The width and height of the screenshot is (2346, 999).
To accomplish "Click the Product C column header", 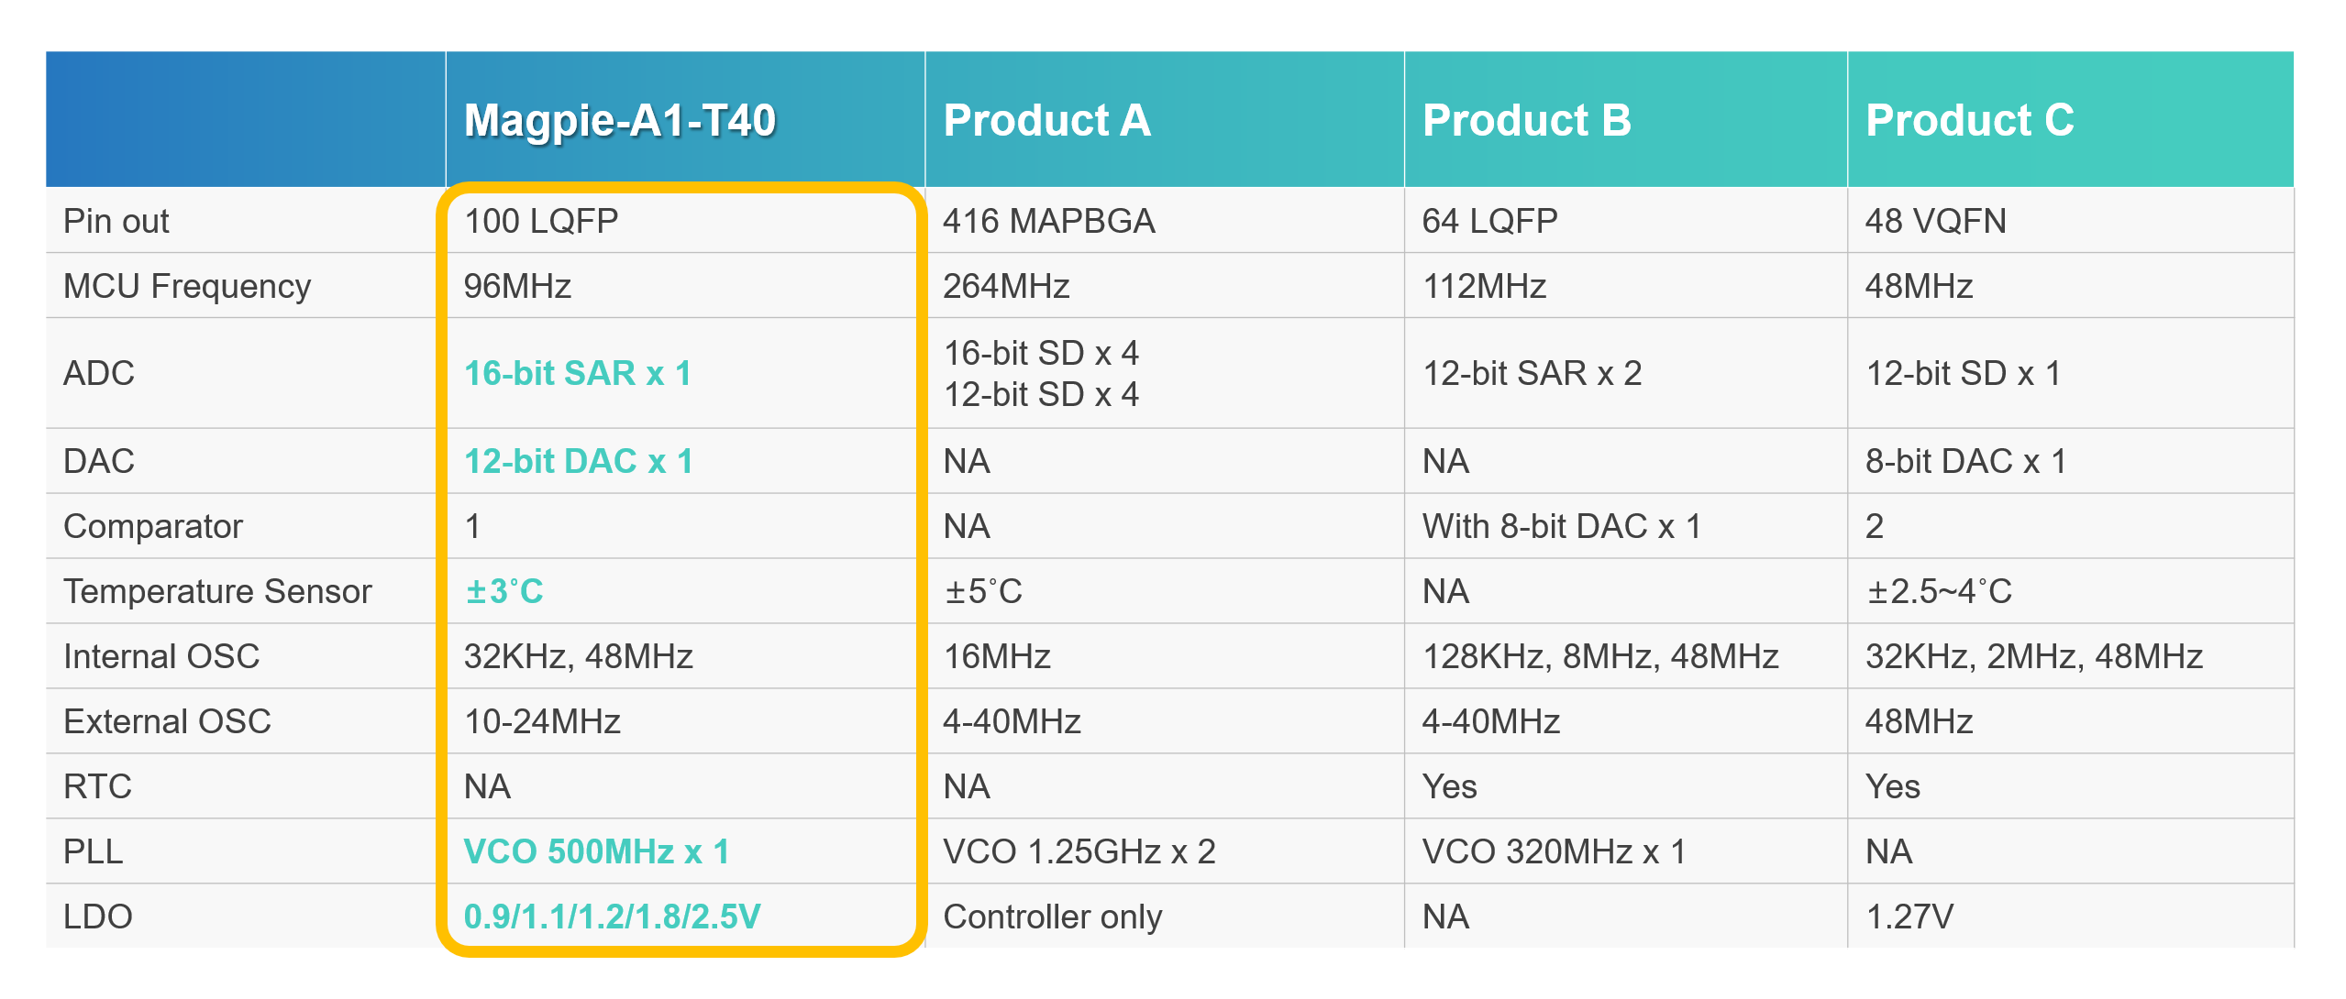I will click(x=1969, y=120).
